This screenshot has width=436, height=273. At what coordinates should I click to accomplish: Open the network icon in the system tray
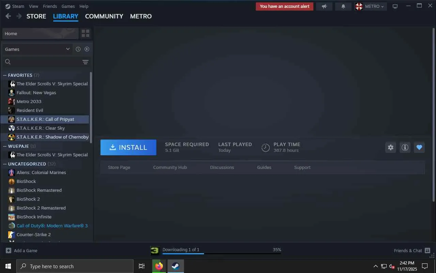click(x=384, y=266)
